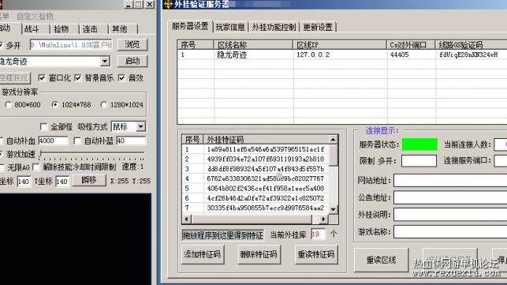The height and width of the screenshot is (285, 507).
Task: Expand the 隐龙奇迹 server dropdown
Action: 105,62
